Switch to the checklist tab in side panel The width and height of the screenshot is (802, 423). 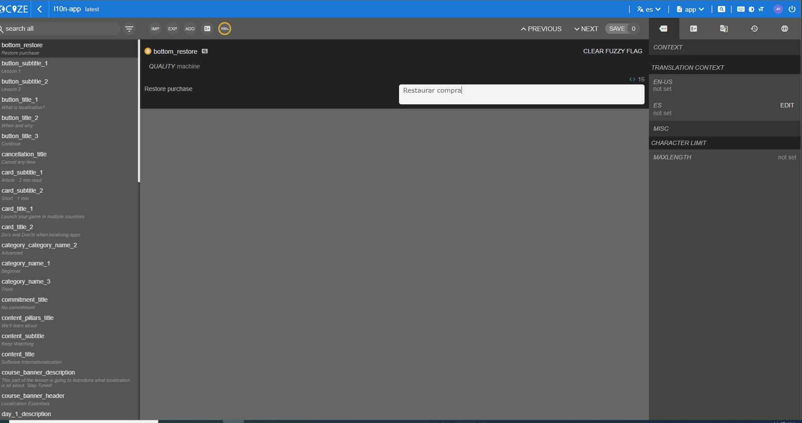tap(694, 29)
